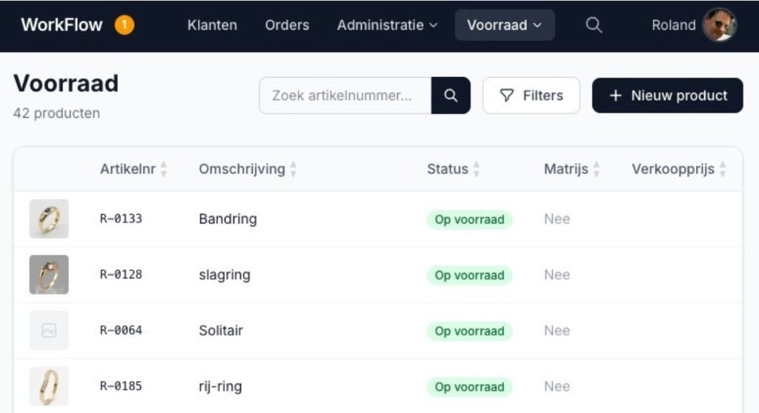Go to the Klanten page

(x=212, y=25)
